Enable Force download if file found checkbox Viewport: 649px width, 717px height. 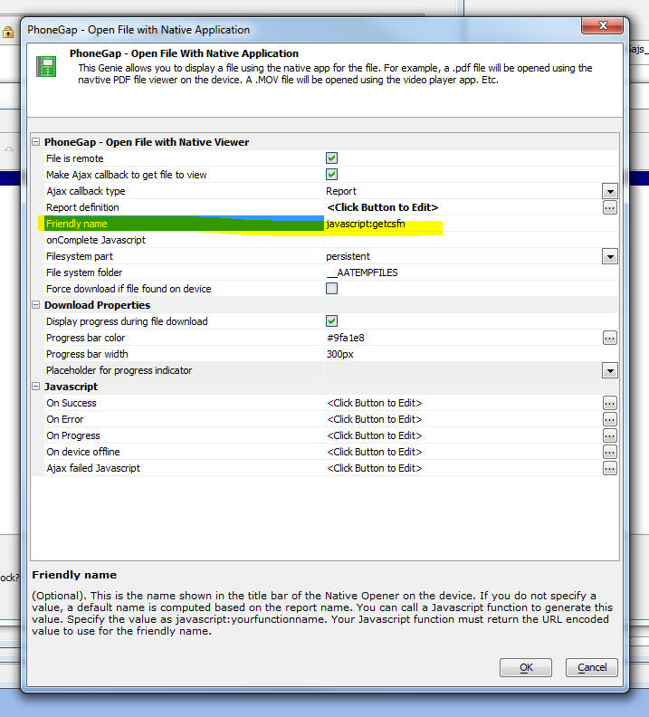point(332,289)
